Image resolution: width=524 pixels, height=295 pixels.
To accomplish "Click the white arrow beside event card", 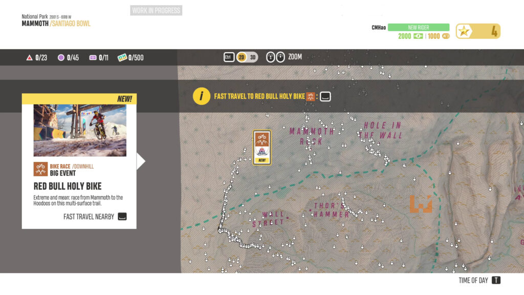I will 141,161.
